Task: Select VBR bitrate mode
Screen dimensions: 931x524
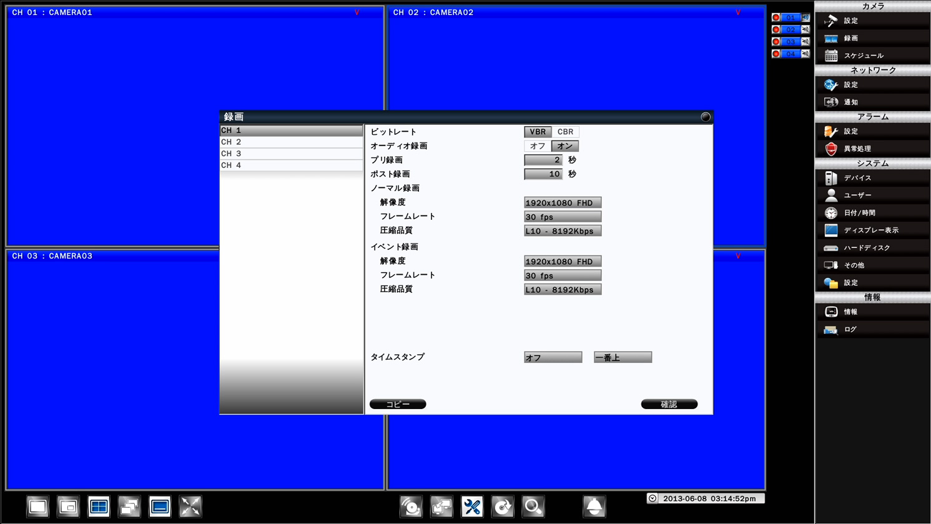Action: pyautogui.click(x=538, y=132)
